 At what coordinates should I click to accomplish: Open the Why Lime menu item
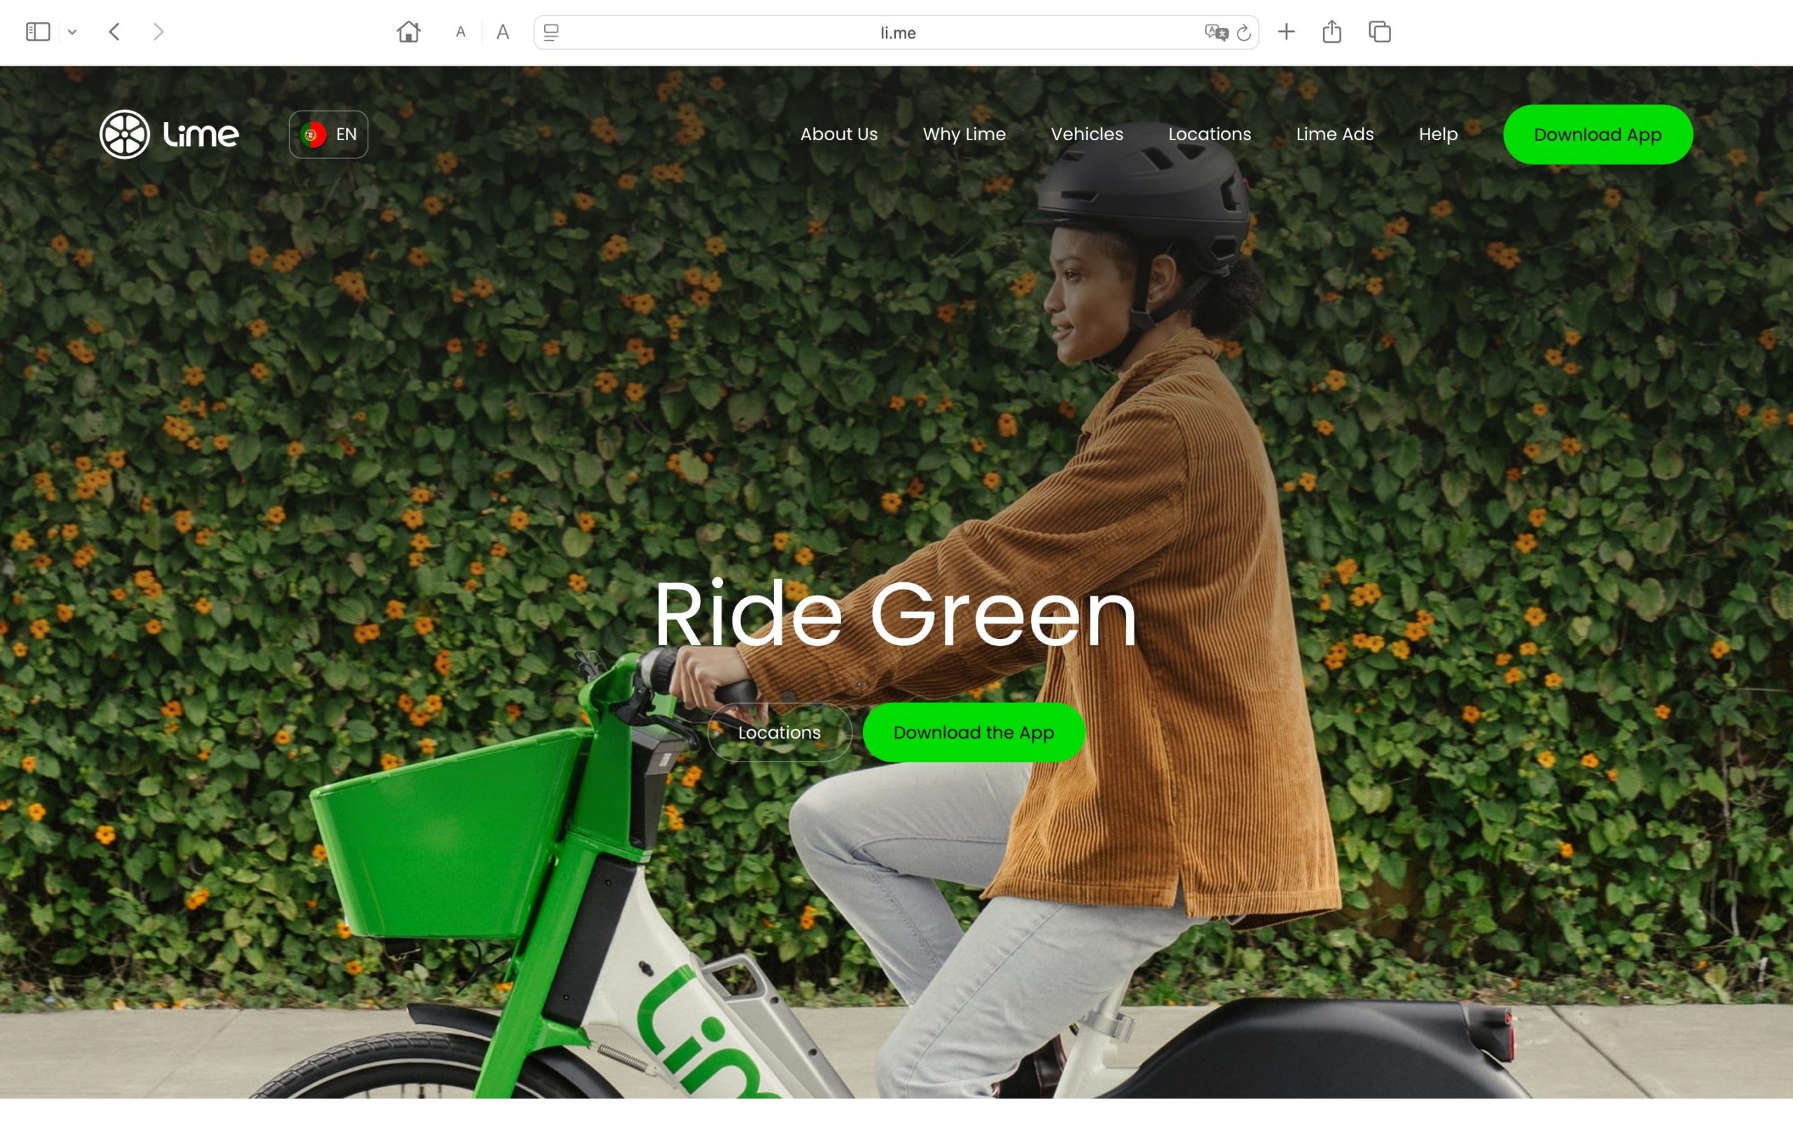coord(963,135)
